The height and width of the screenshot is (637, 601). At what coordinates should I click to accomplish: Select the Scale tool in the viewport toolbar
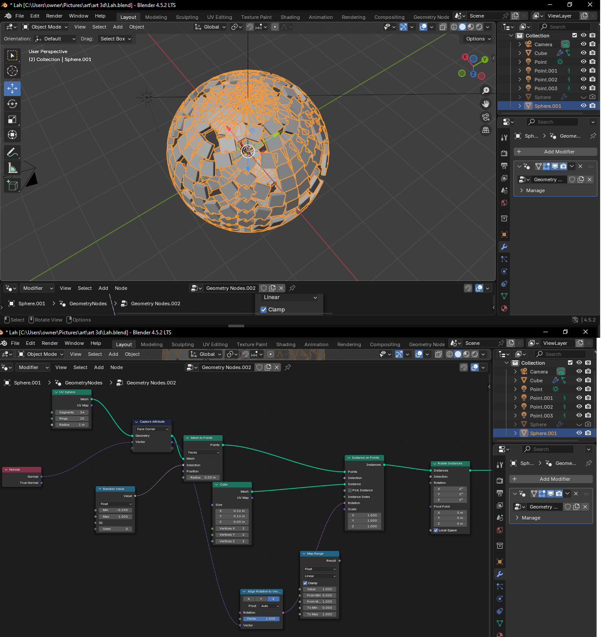click(12, 119)
